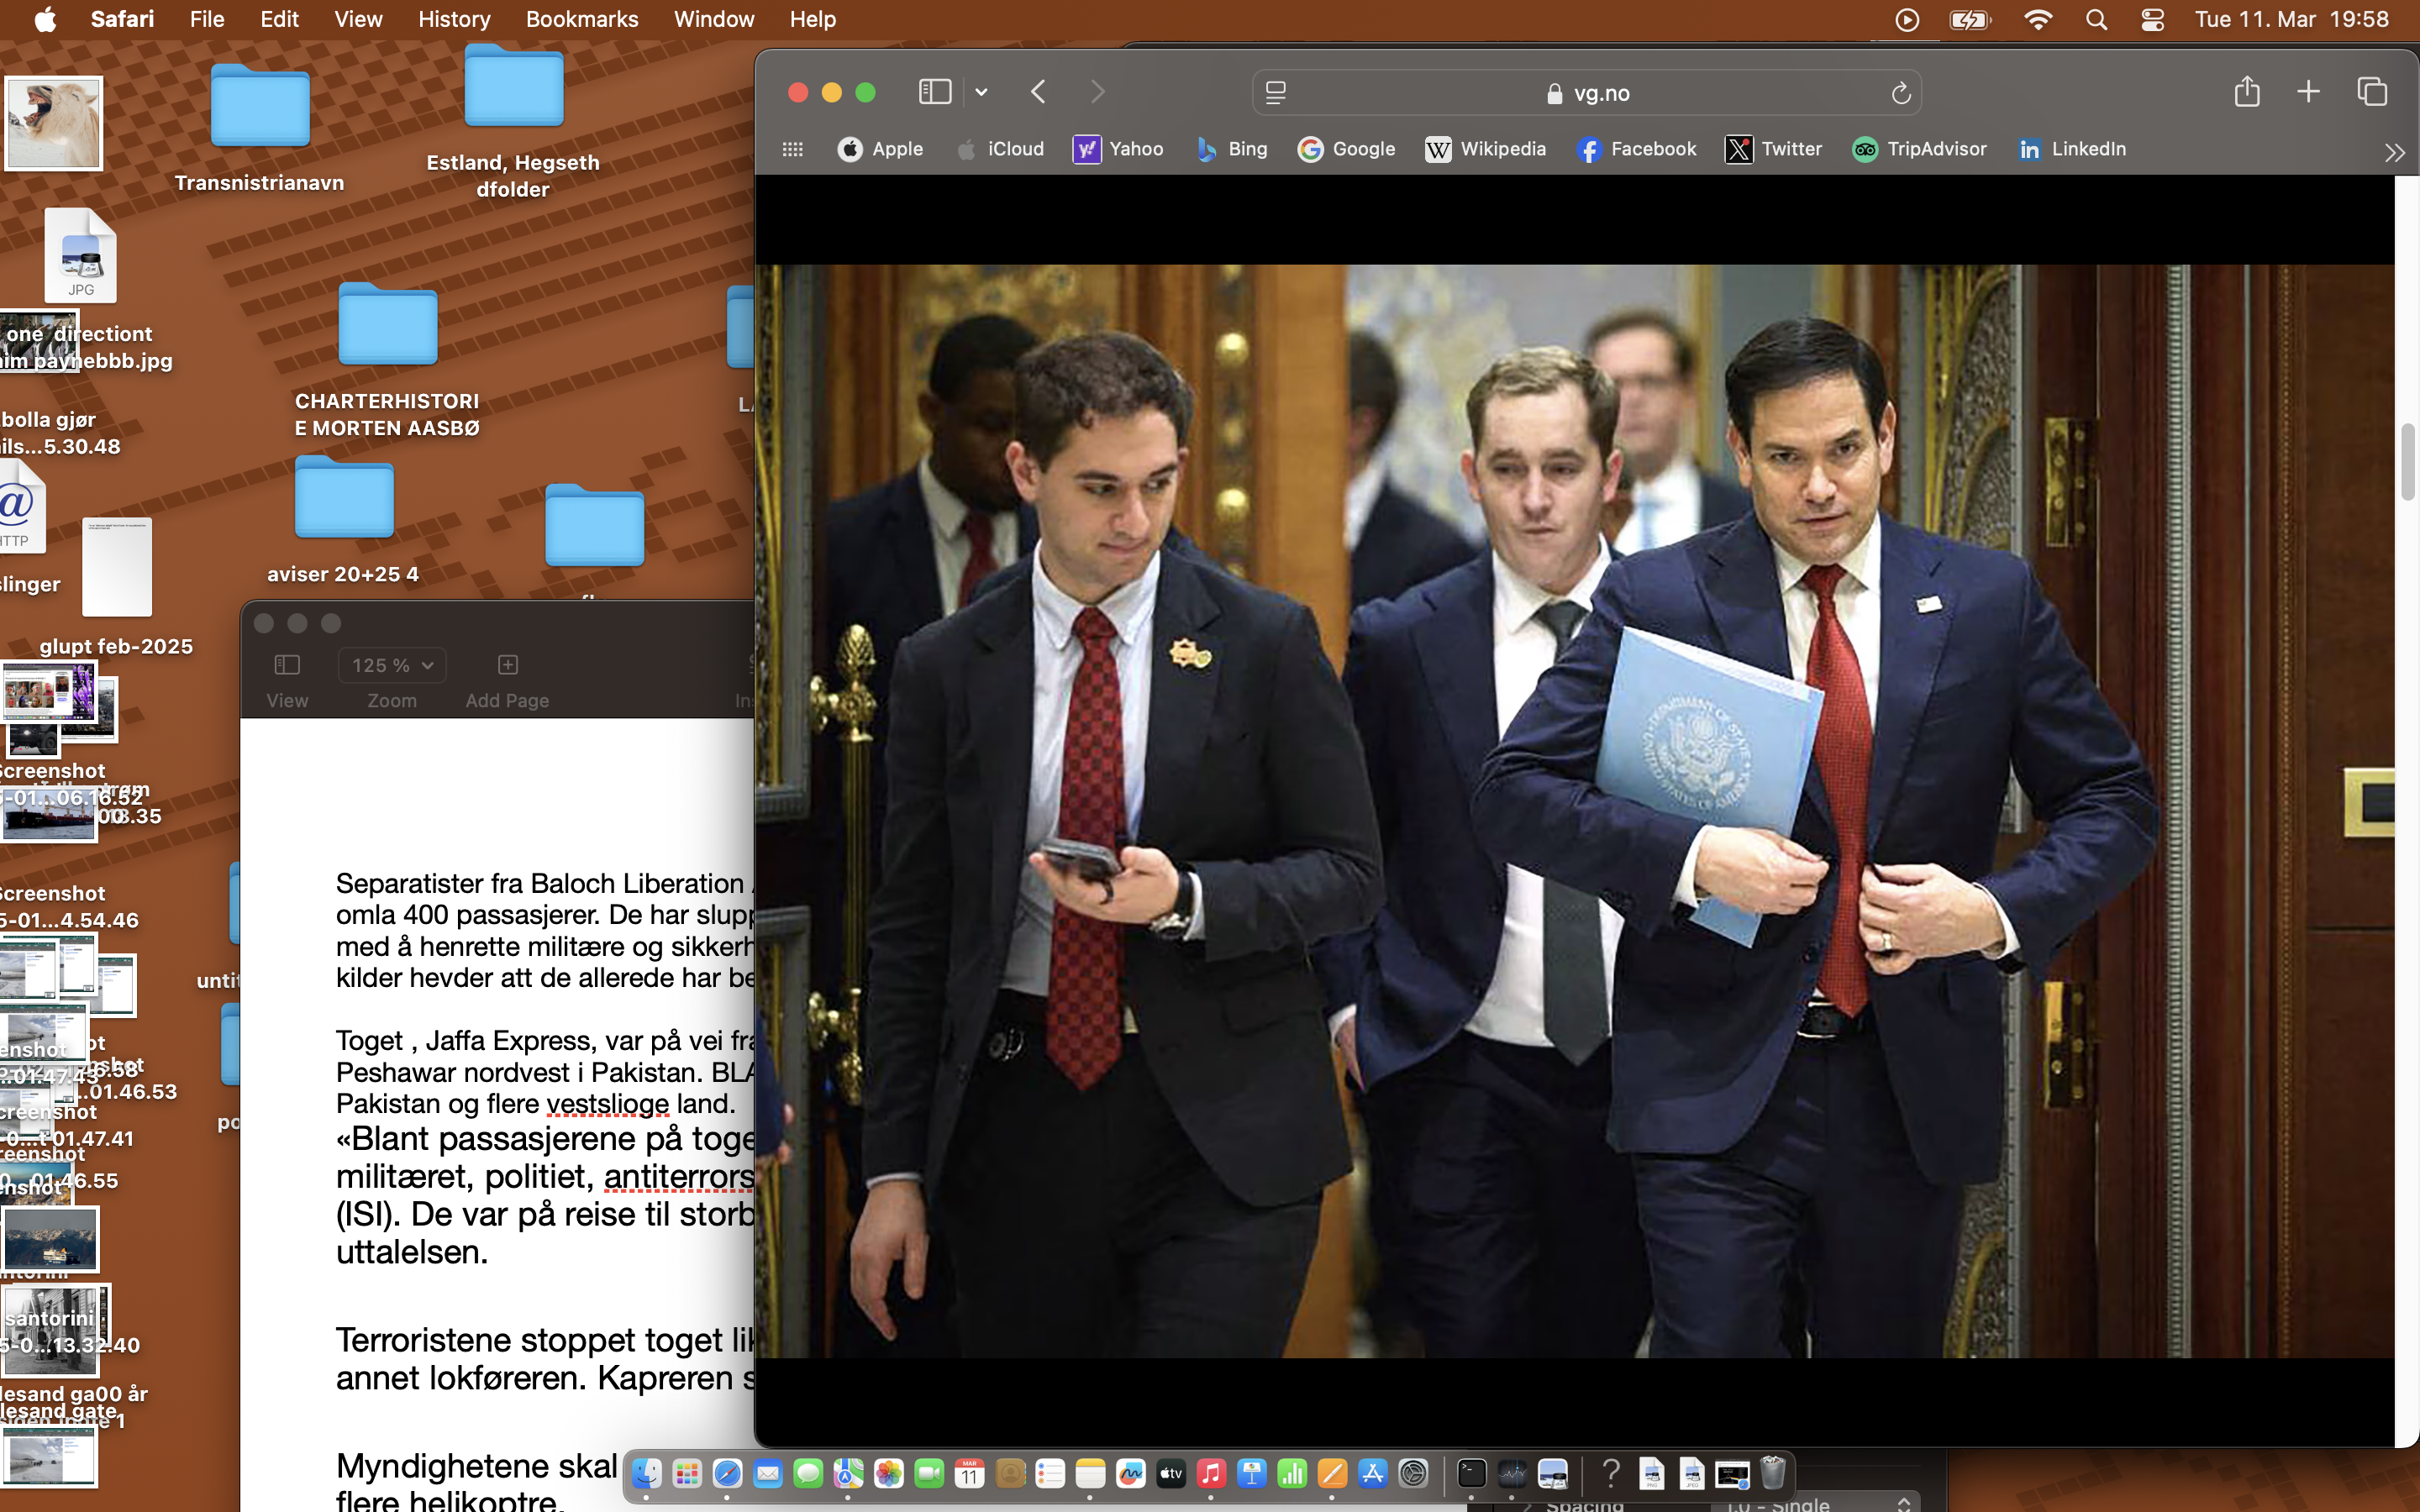Open the Google bookmark

[1346, 149]
